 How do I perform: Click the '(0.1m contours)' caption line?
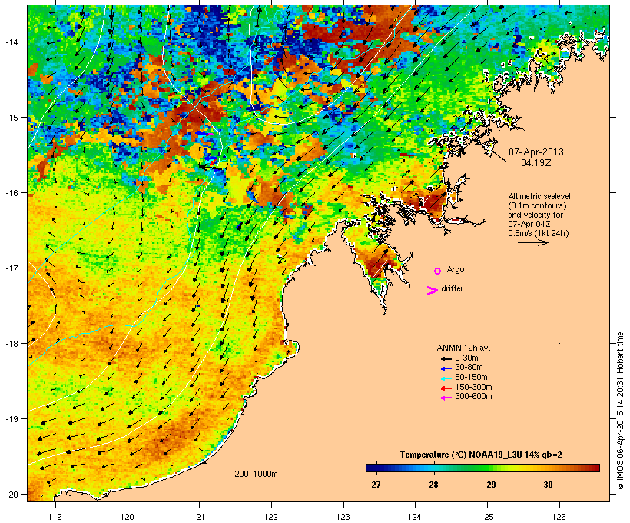coord(538,205)
